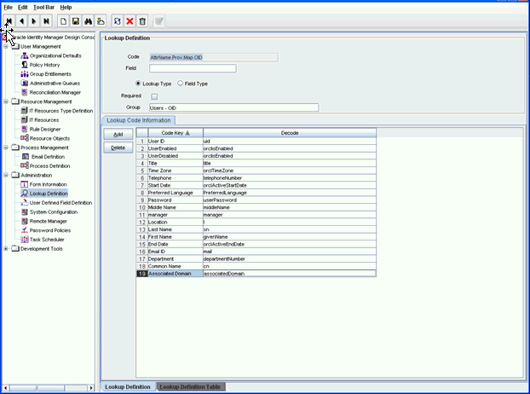The height and width of the screenshot is (394, 530).
Task: Open Remote Manager in the tree
Action: pyautogui.click(x=48, y=221)
